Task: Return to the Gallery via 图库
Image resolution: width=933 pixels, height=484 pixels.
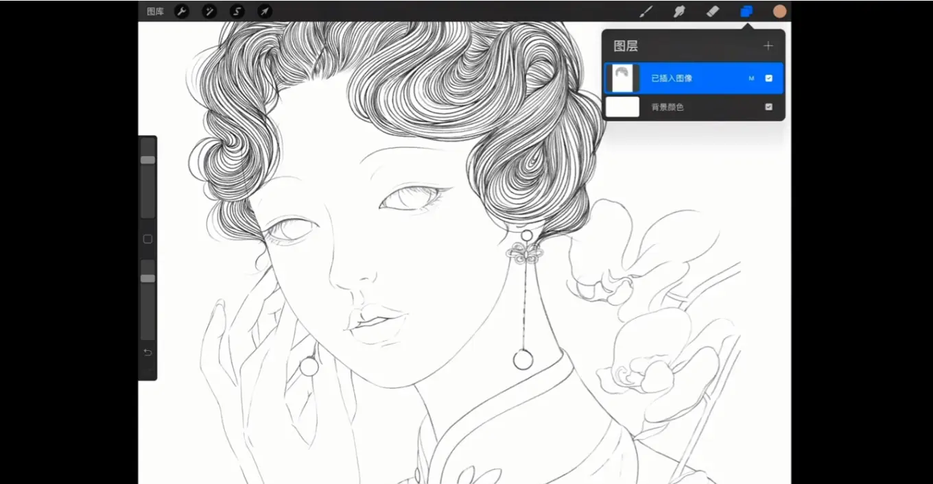Action: (155, 11)
